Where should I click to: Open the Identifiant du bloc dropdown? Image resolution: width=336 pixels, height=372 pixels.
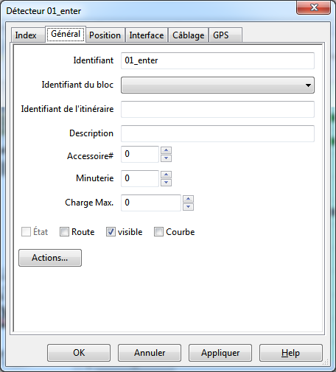point(217,85)
